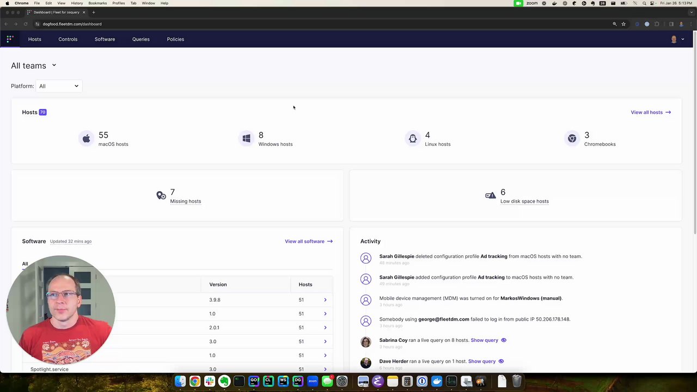Click the 55 macOS hosts count
Image resolution: width=697 pixels, height=392 pixels.
pyautogui.click(x=103, y=135)
